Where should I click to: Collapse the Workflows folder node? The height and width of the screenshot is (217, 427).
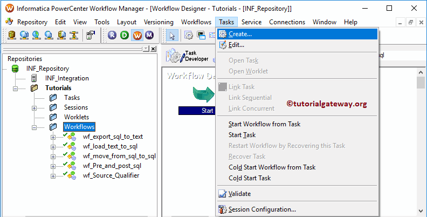click(34, 127)
